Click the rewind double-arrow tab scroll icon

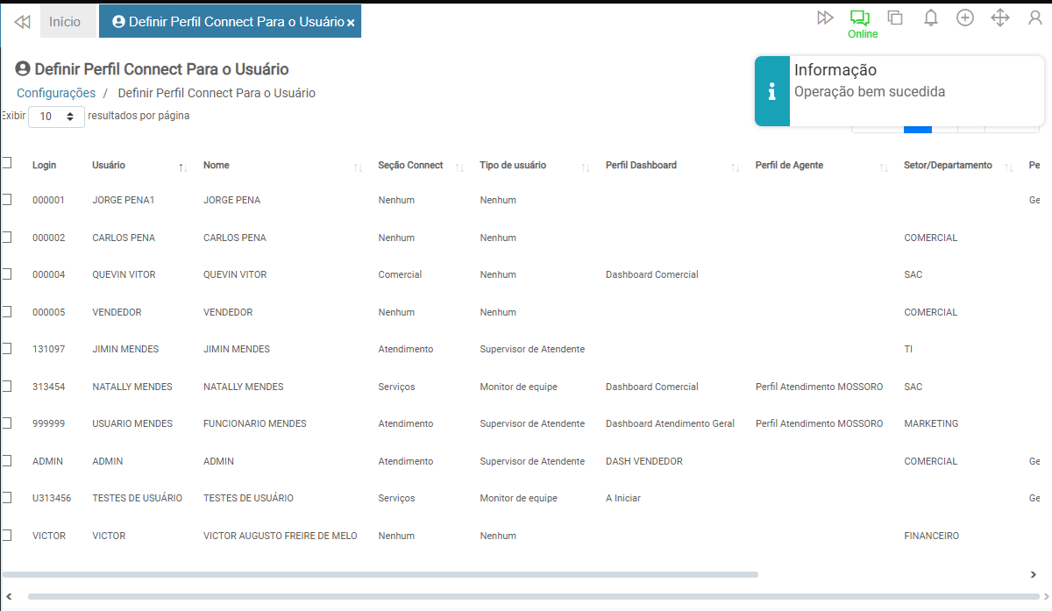22,22
